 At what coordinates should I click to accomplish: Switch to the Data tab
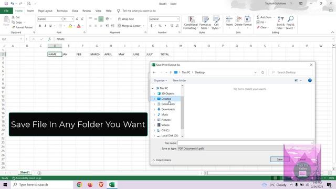click(x=75, y=10)
